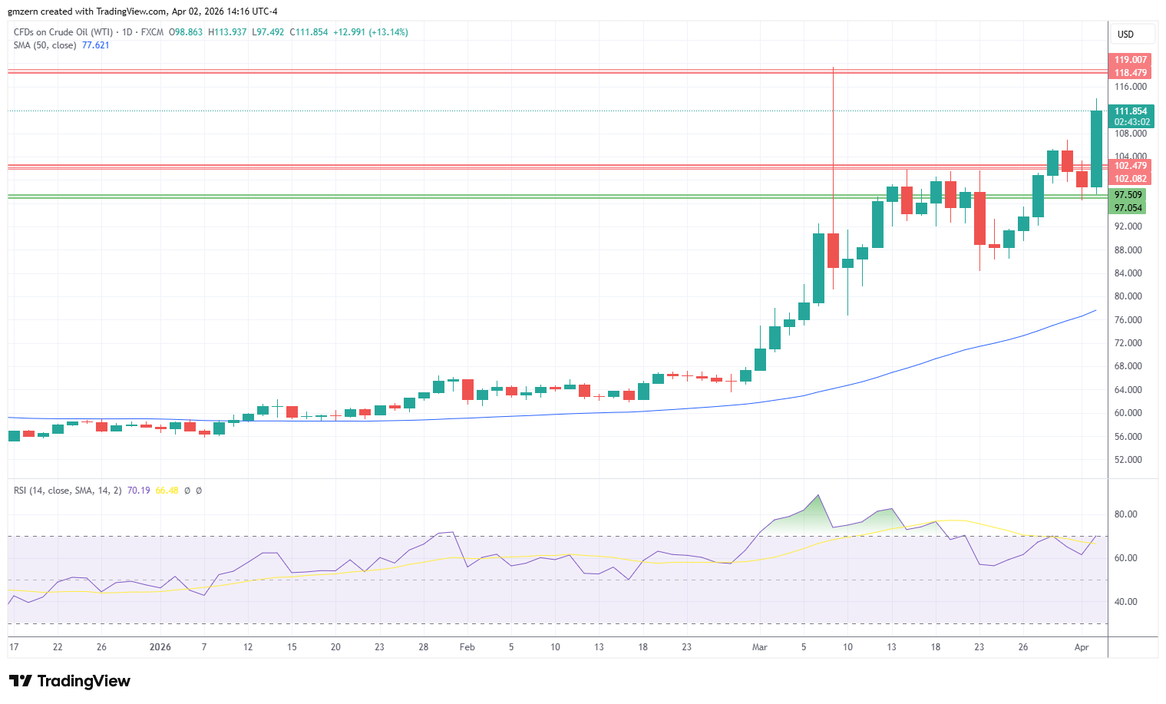
Task: Click the 88.000 price scale label
Action: click(x=1128, y=250)
